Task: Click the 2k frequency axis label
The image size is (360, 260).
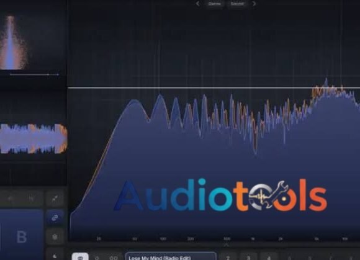Action: click(281, 239)
